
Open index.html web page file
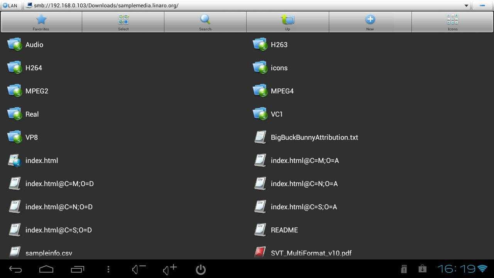[41, 161]
